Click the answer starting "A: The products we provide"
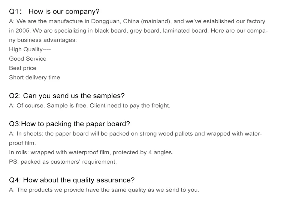This screenshot has width=281, height=212. pos(104,190)
